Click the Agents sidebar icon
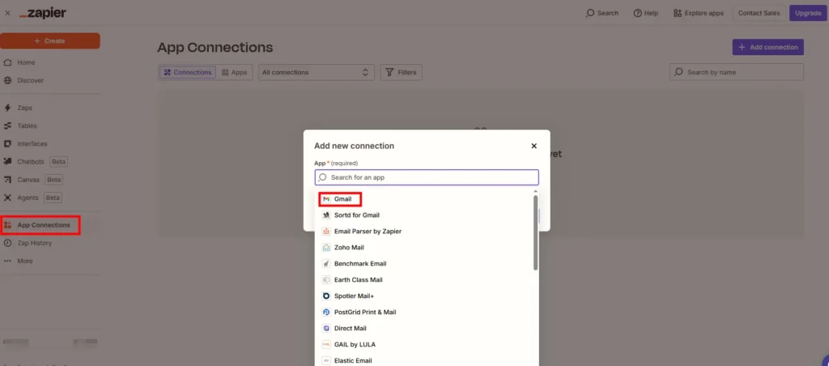This screenshot has width=829, height=366. [7, 198]
